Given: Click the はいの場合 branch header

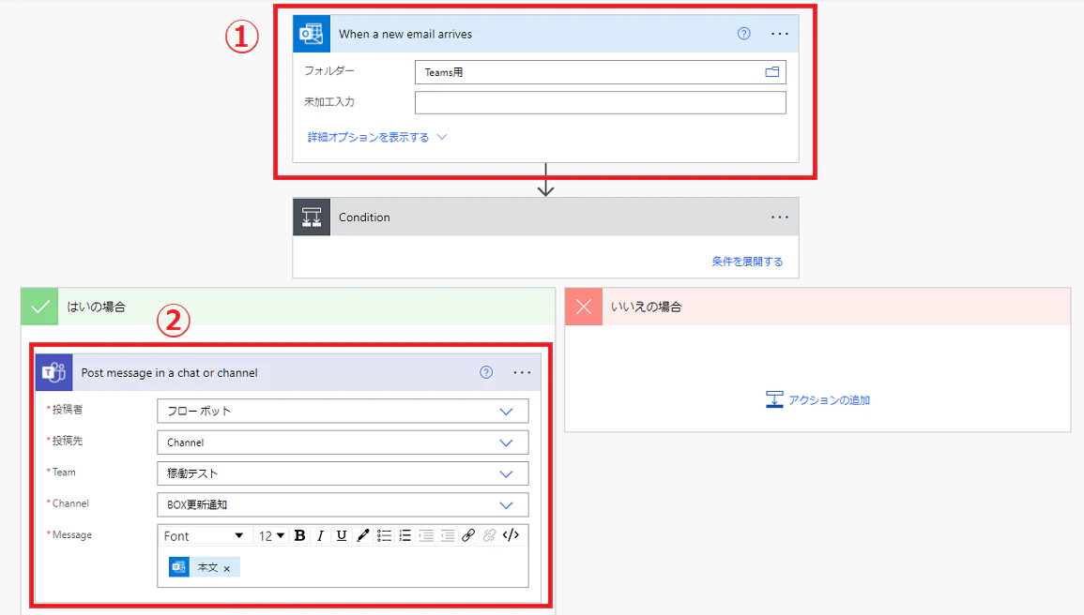Looking at the screenshot, I should (288, 307).
